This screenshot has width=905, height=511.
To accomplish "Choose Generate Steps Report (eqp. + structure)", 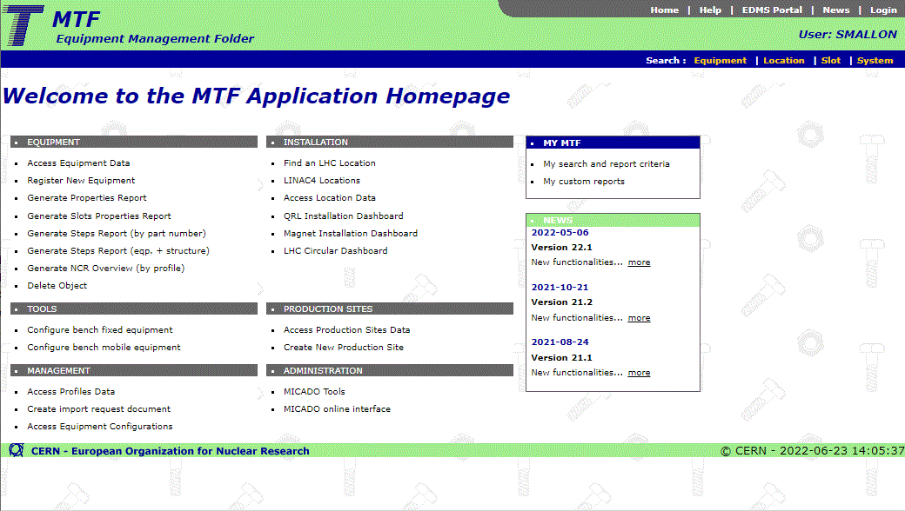I will (x=118, y=250).
